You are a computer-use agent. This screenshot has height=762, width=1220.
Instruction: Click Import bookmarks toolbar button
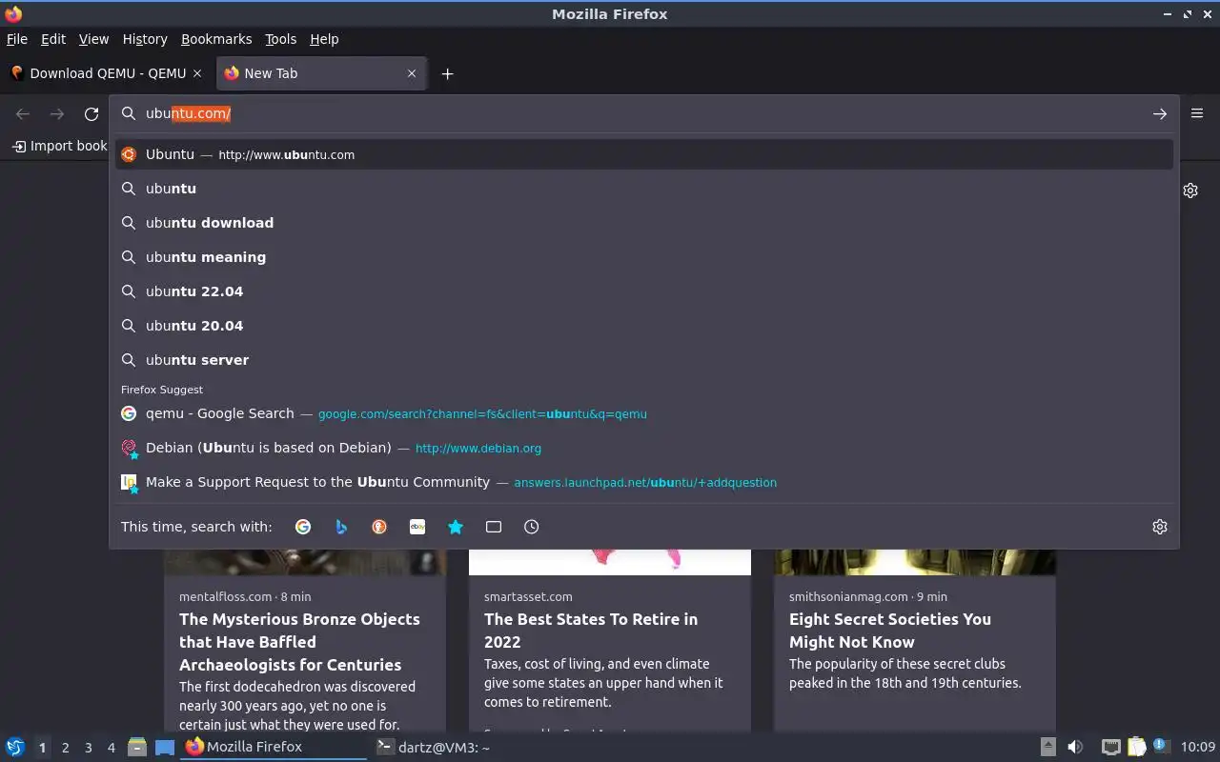(59, 146)
